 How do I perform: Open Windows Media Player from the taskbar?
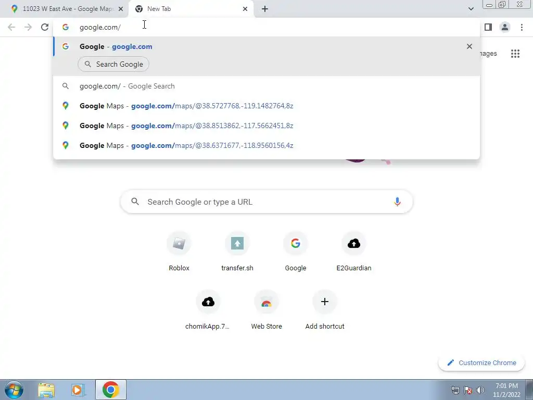pos(78,390)
